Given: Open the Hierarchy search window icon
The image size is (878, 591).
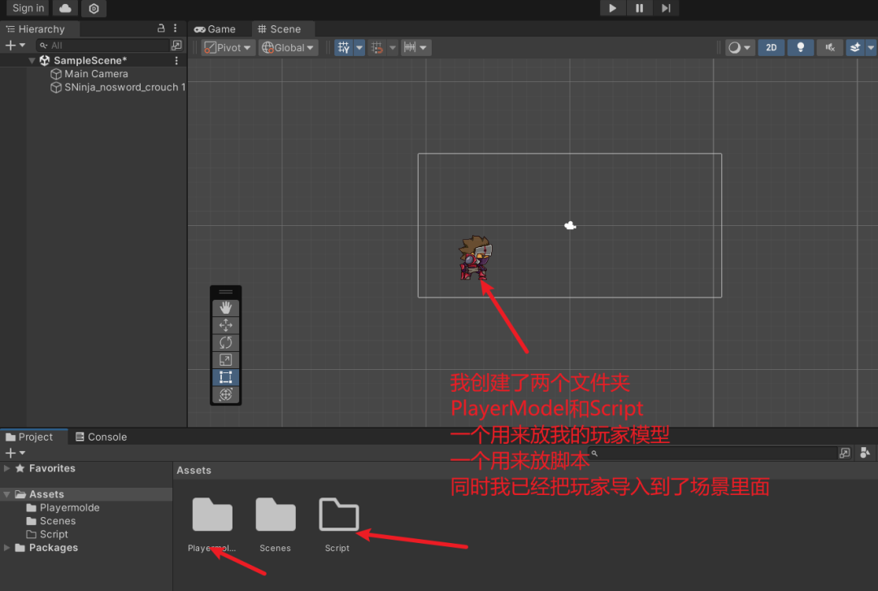Looking at the screenshot, I should pyautogui.click(x=177, y=45).
